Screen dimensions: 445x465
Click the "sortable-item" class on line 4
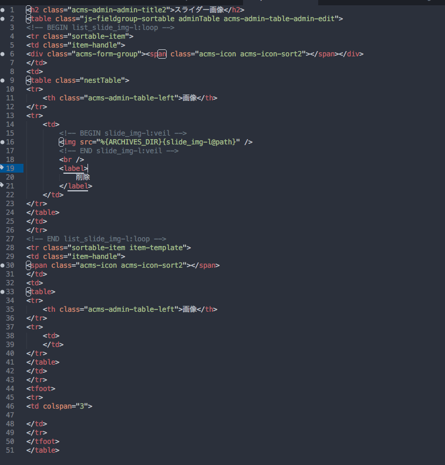pos(99,36)
